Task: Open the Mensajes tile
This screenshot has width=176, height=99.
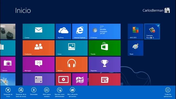Action: point(38,64)
